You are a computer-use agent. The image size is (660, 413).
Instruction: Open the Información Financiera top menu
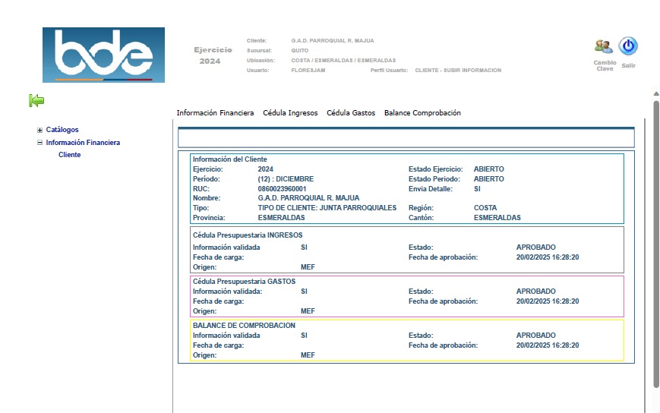(x=215, y=113)
